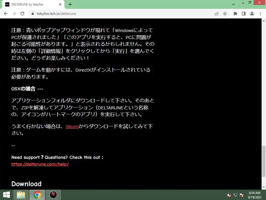
Task: Open Chrome's three-dot menu
Action: coord(260,14)
